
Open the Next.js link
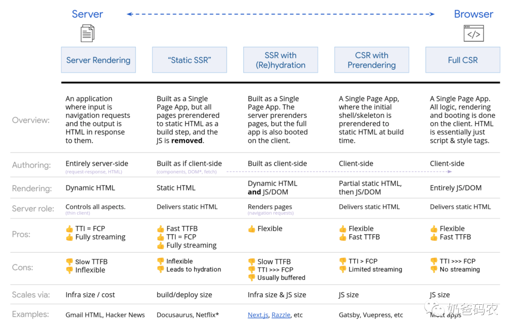point(257,315)
